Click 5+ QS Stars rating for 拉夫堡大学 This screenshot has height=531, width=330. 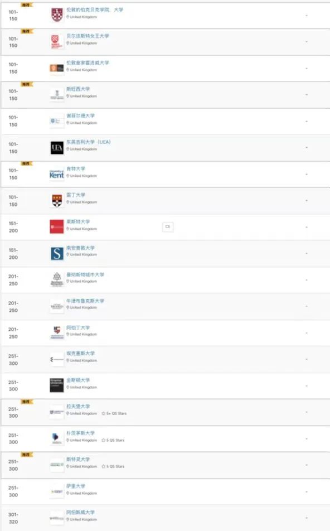click(x=114, y=413)
